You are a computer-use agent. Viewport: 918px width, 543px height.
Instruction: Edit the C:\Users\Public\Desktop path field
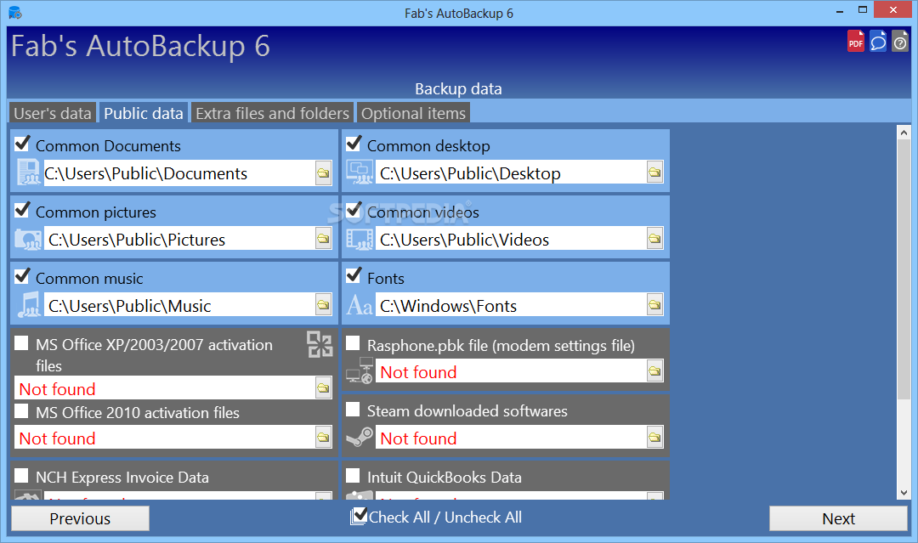click(511, 173)
